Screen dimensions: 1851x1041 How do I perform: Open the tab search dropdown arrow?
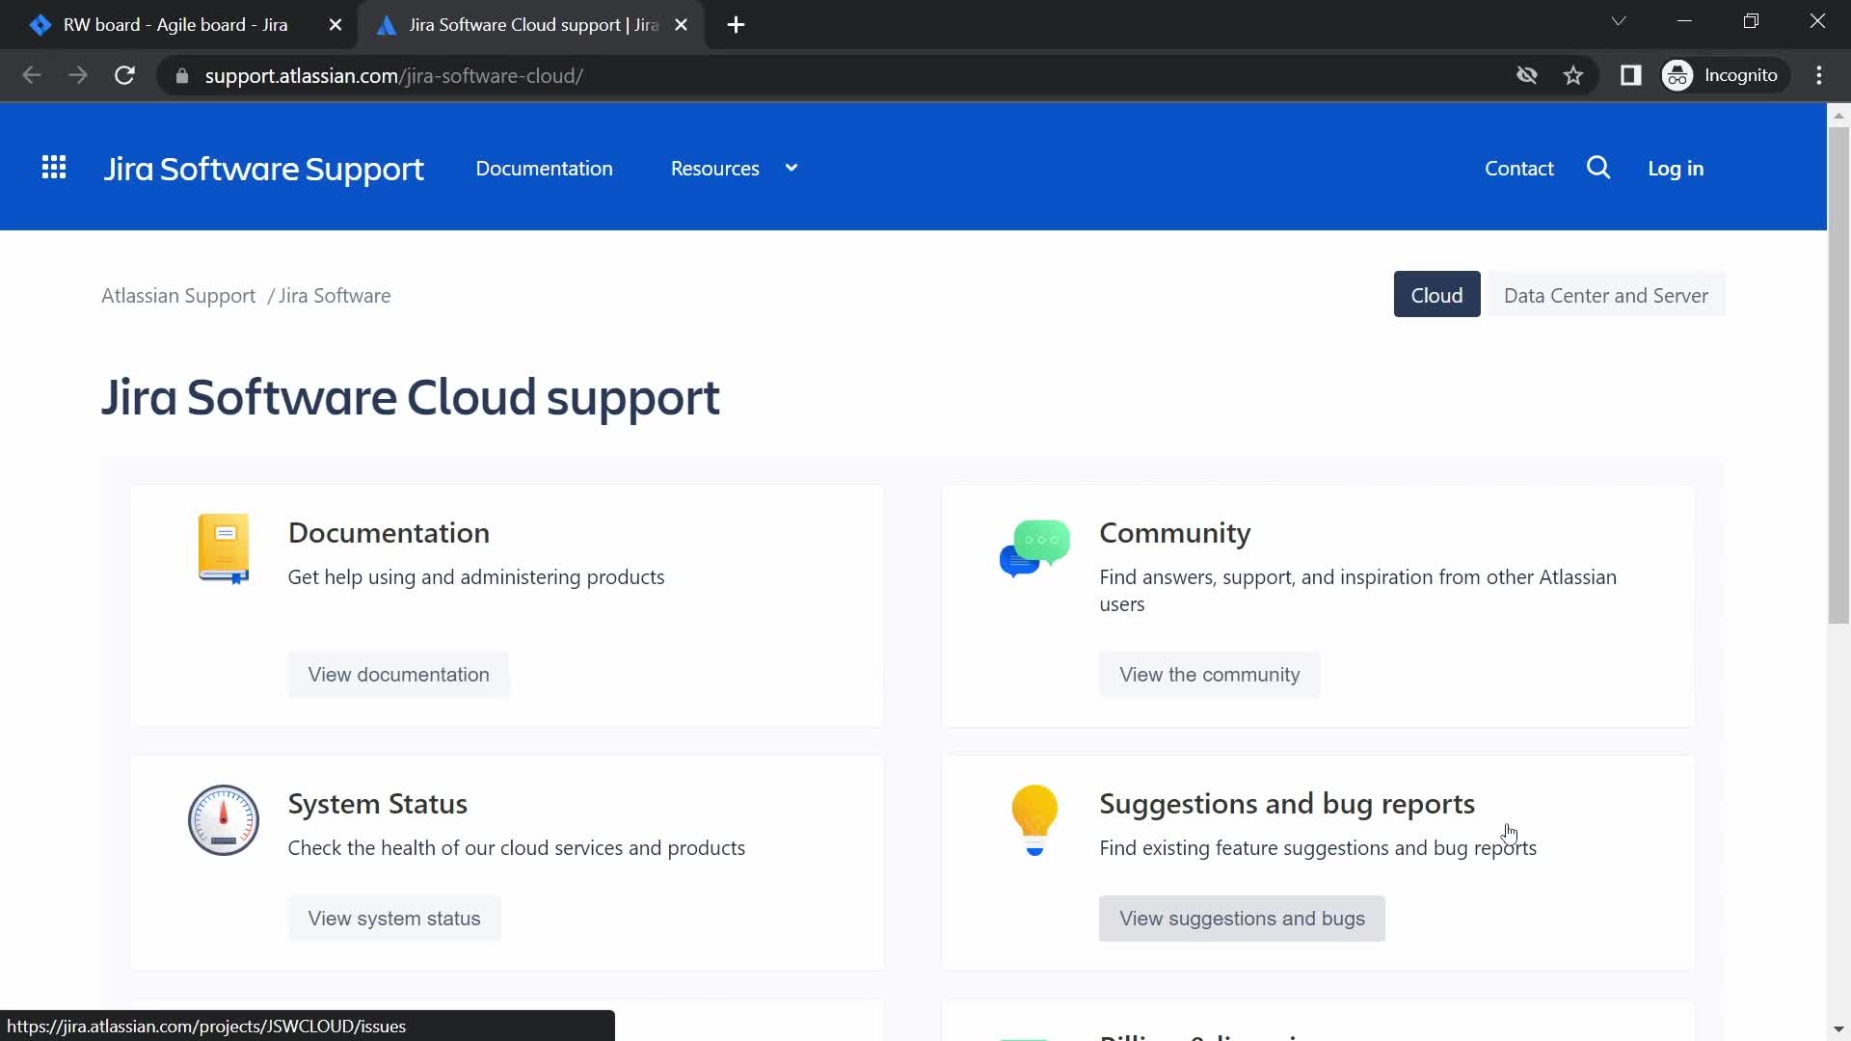(x=1619, y=21)
